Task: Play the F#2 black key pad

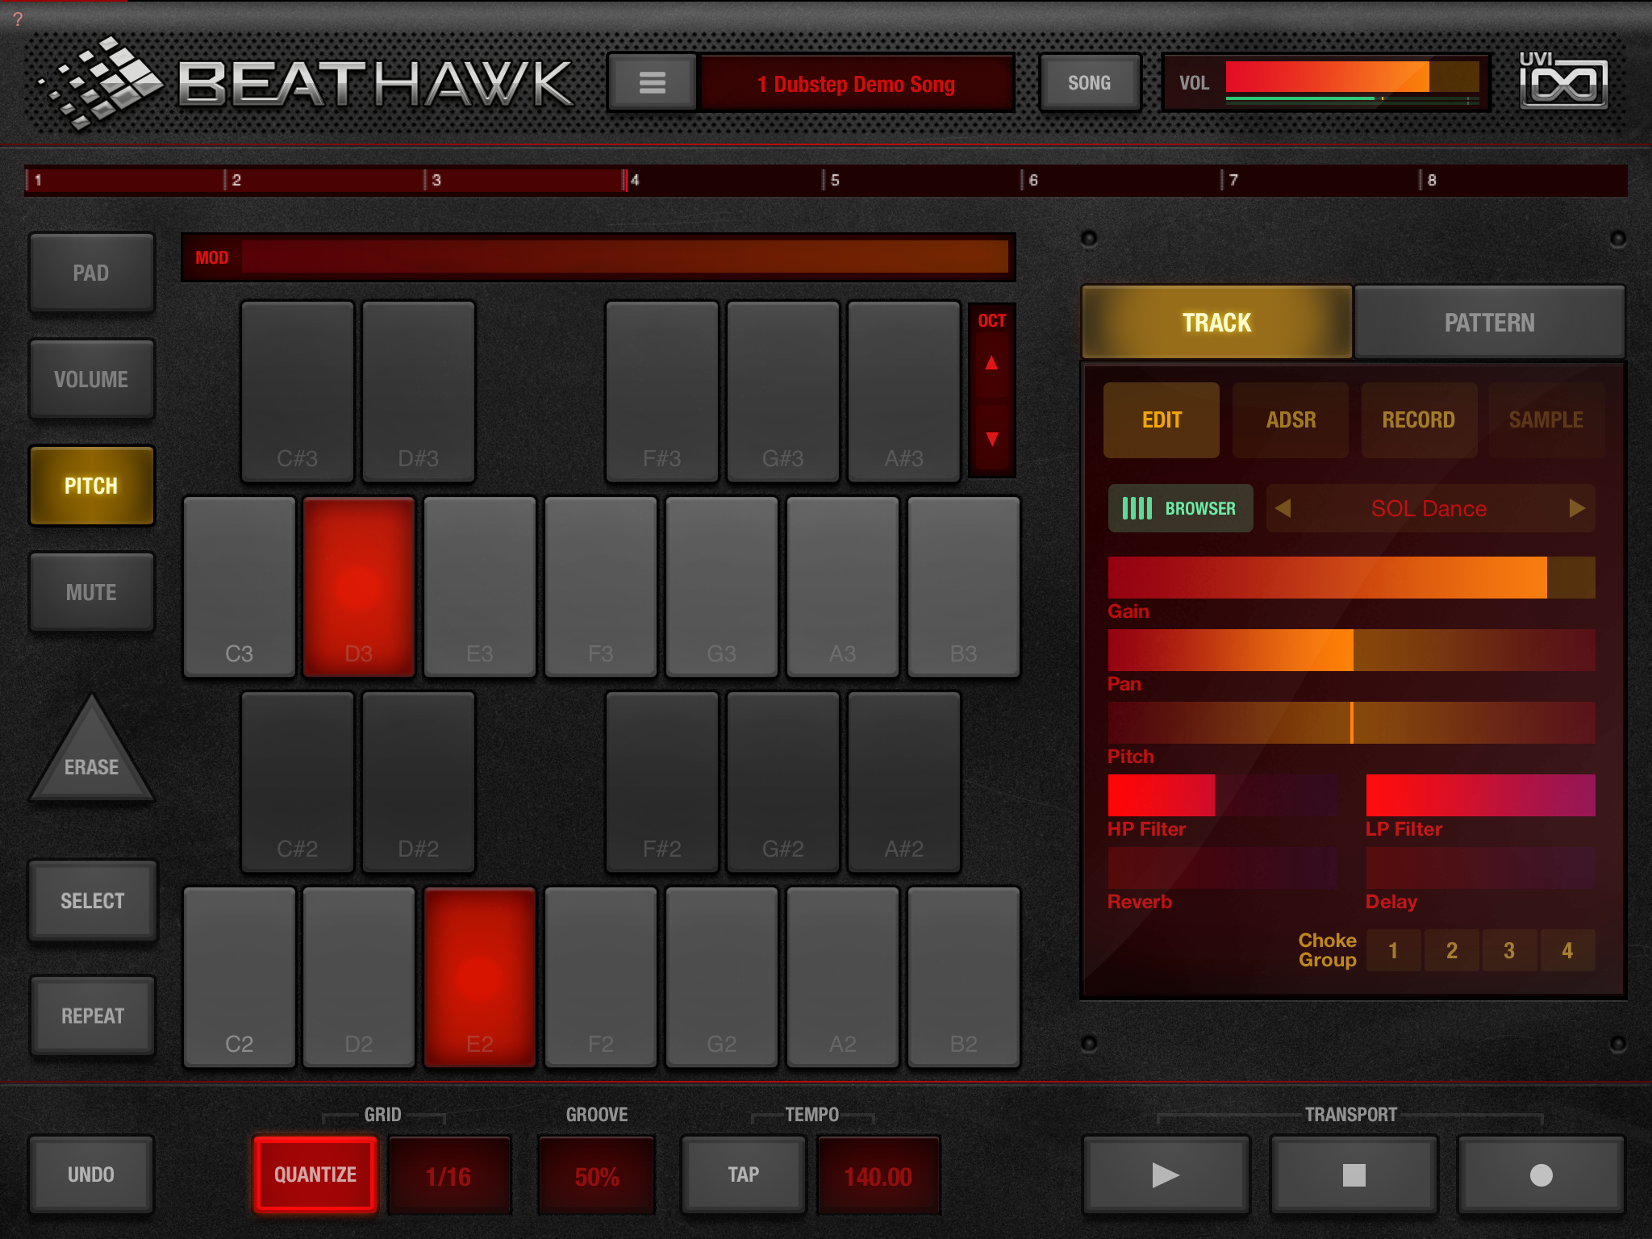Action: [662, 782]
